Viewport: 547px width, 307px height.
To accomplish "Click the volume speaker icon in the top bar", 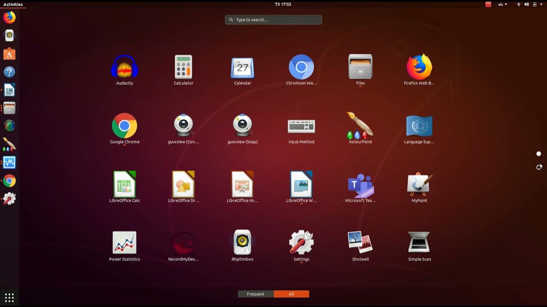I will pos(526,4).
